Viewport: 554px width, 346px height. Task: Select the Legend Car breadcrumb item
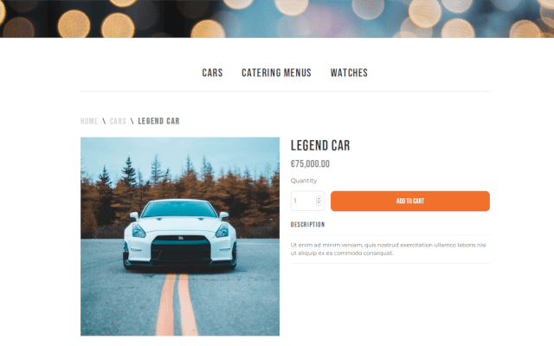(x=158, y=121)
